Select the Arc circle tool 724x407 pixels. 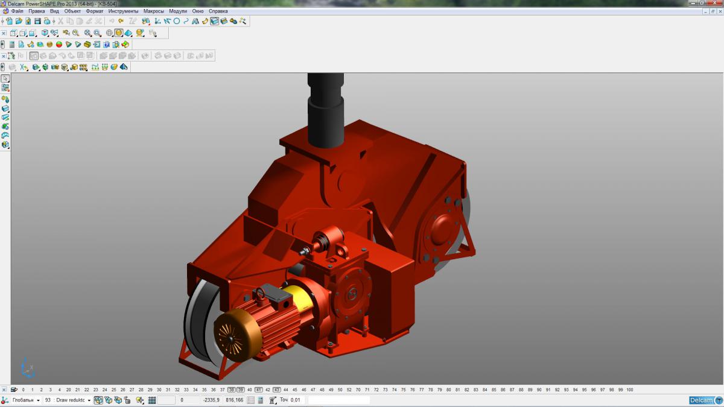click(x=177, y=21)
